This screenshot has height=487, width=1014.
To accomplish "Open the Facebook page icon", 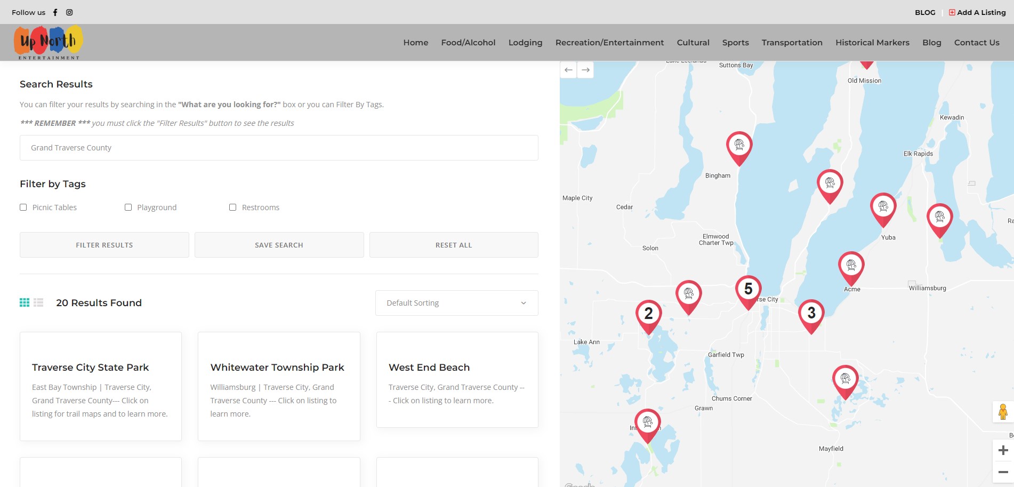I will [x=55, y=12].
